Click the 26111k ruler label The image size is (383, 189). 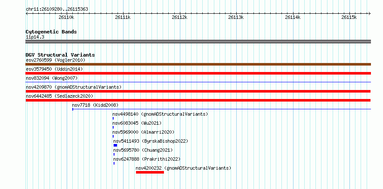coord(123,17)
